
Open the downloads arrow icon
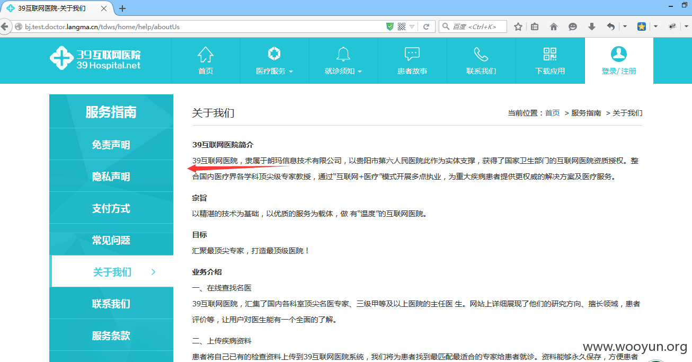pos(592,27)
